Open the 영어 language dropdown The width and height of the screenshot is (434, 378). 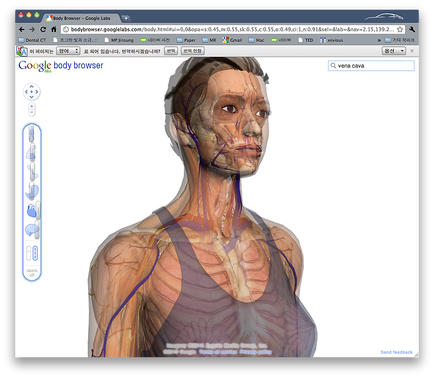68,51
